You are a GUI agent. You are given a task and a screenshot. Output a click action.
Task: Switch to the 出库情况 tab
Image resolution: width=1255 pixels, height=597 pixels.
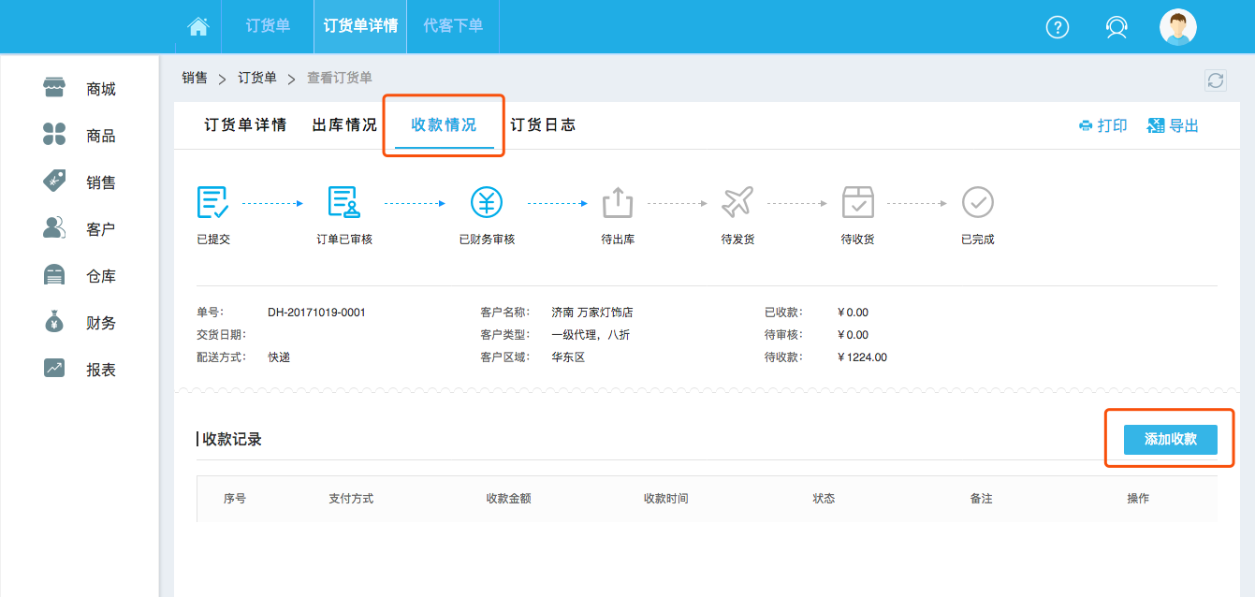coord(344,125)
